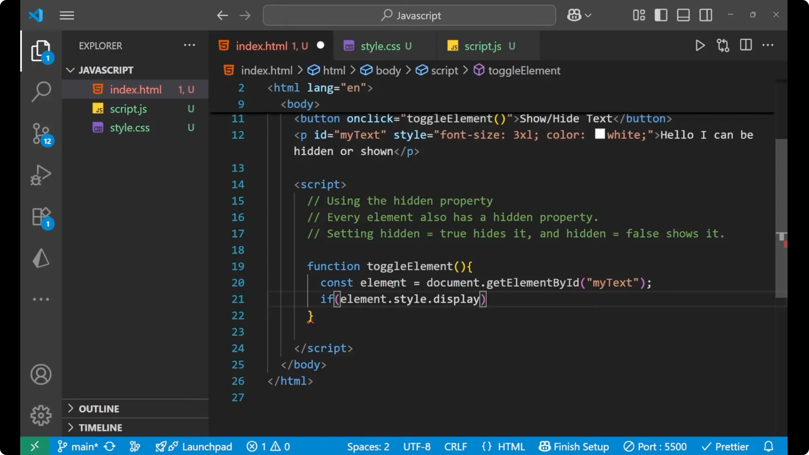Expand the TIMELINE section
The width and height of the screenshot is (809, 455).
pyautogui.click(x=99, y=427)
